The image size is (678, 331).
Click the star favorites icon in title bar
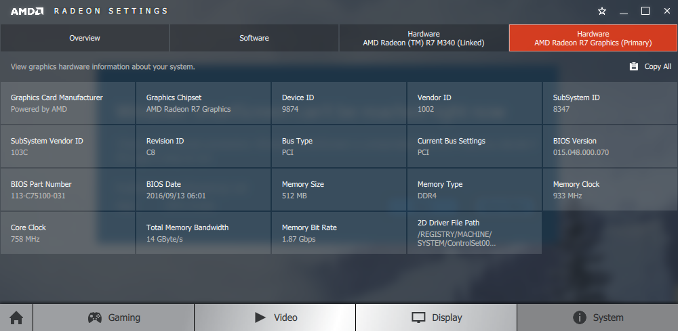[x=602, y=12]
